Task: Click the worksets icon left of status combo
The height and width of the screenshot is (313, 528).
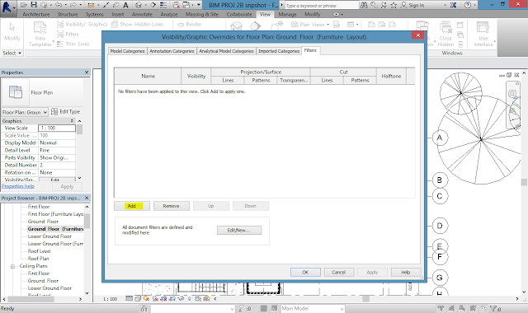Action: click(144, 308)
